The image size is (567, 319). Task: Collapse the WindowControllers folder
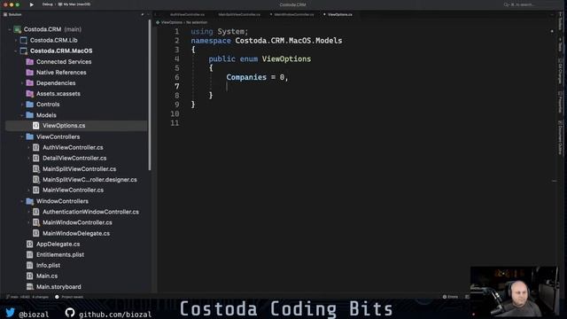pyautogui.click(x=22, y=201)
